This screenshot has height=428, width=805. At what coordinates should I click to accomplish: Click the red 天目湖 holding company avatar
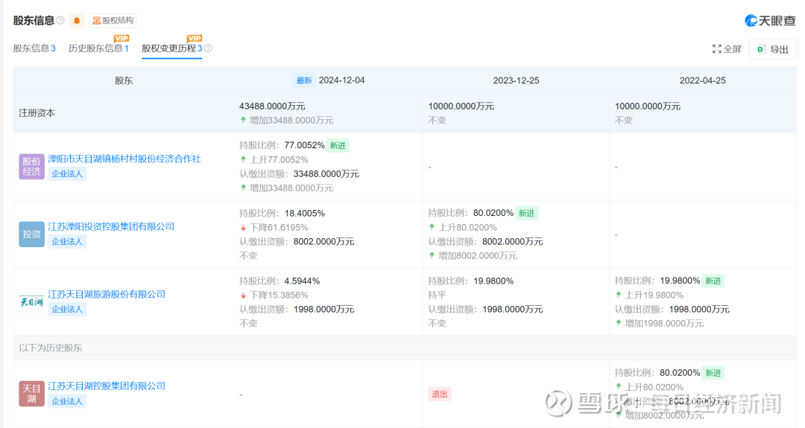click(31, 394)
